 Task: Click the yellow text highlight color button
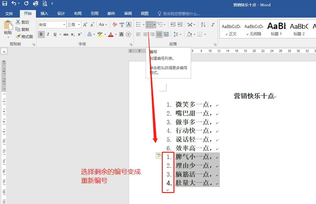click(x=100, y=34)
